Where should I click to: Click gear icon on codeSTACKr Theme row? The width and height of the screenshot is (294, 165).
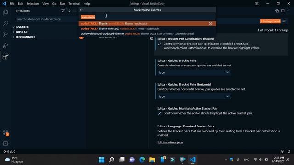(210, 23)
